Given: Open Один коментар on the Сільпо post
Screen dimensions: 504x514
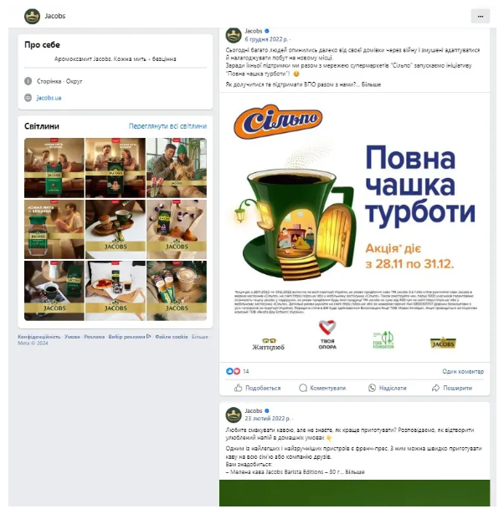Looking at the screenshot, I should pyautogui.click(x=463, y=371).
